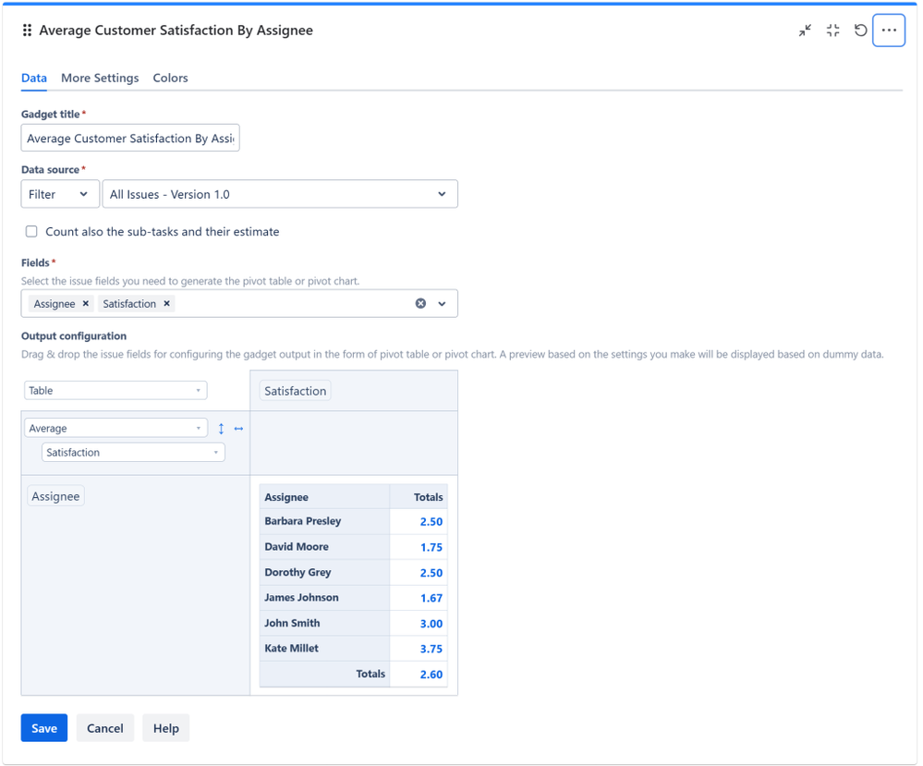Click the Totals row label in preview
This screenshot has width=923, height=766.
[370, 675]
